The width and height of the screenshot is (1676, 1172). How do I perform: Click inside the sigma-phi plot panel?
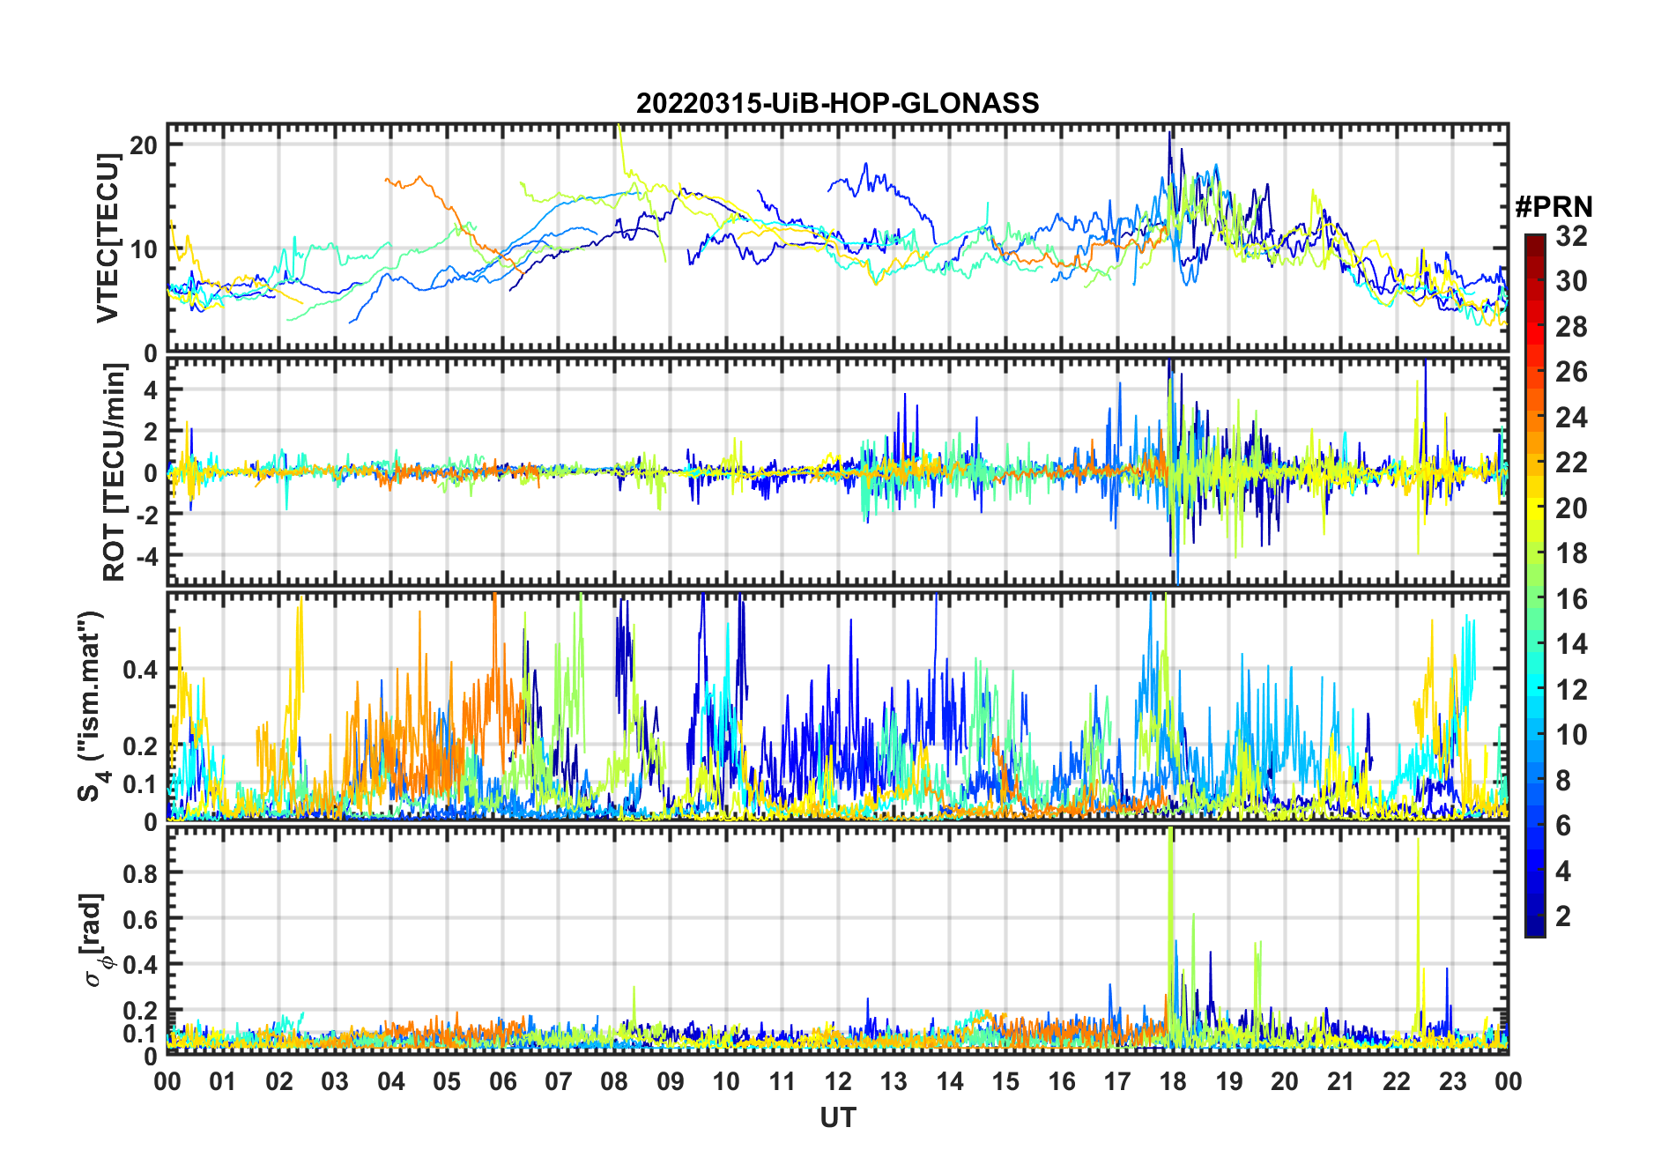point(837,940)
